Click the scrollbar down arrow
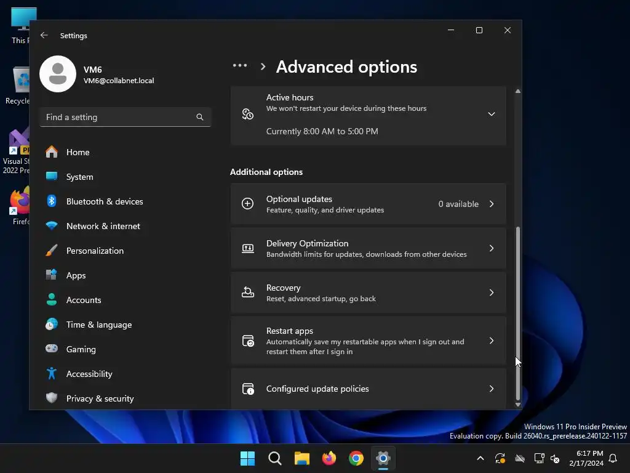 tap(518, 405)
